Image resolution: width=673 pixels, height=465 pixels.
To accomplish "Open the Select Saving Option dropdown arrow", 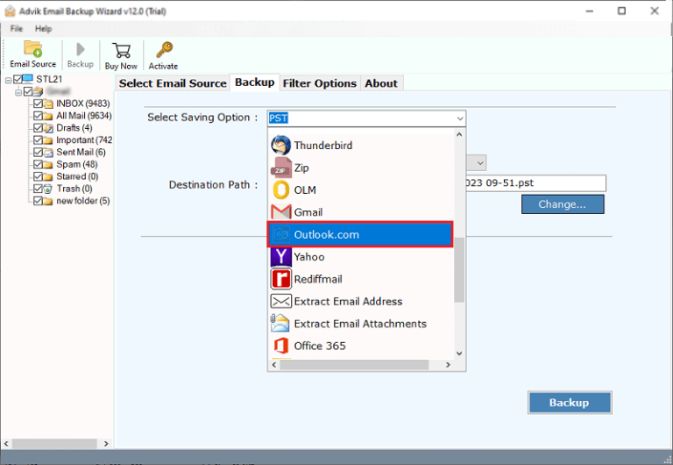I will point(460,118).
